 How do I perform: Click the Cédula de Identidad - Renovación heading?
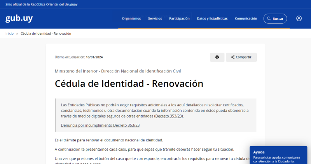pos(129,84)
